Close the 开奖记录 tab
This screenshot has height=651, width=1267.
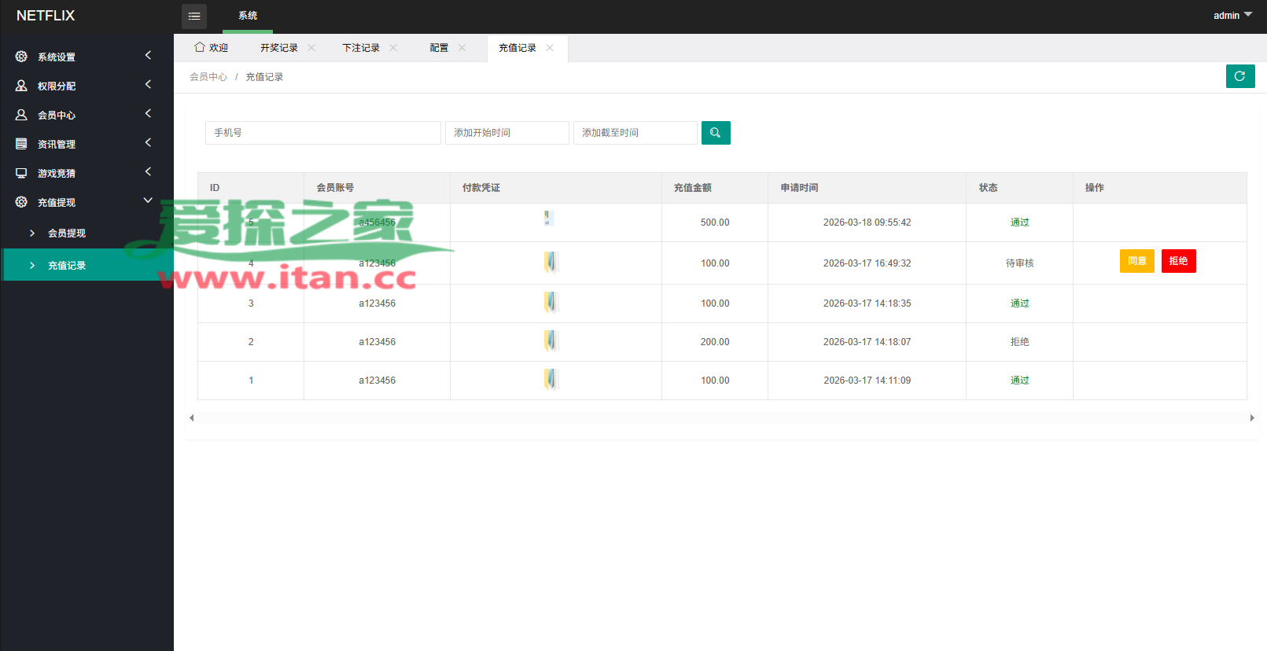[x=311, y=48]
